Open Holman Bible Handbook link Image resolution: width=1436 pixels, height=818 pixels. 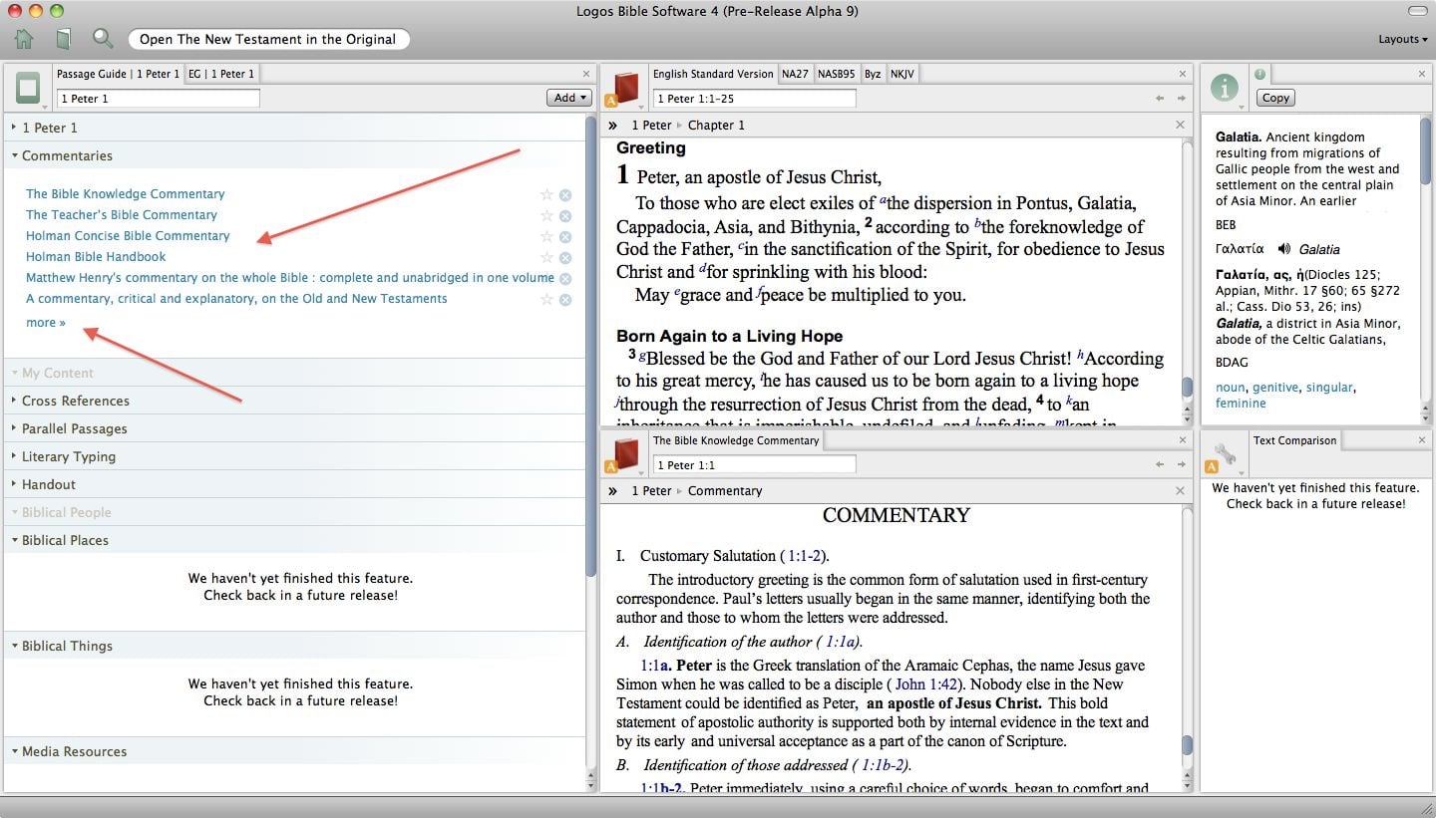96,257
